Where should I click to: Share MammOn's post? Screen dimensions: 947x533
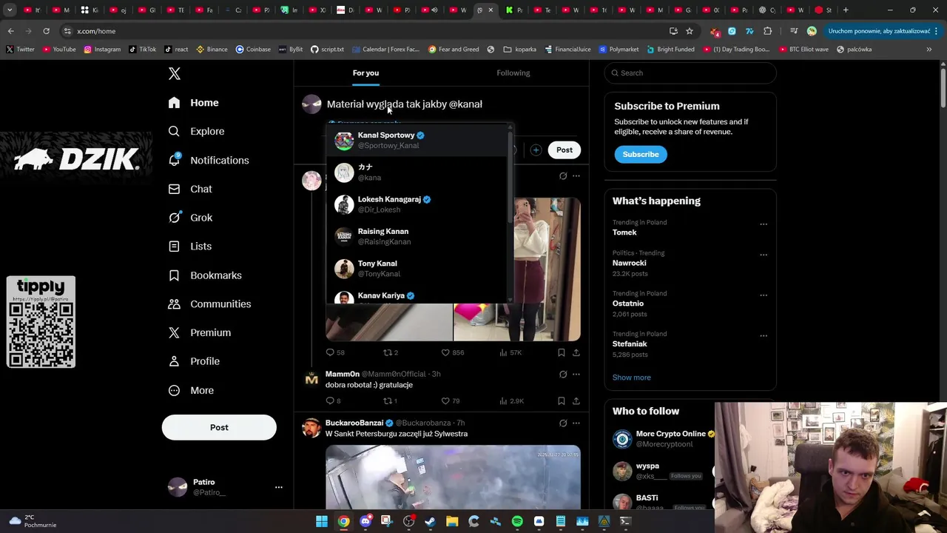(x=576, y=400)
